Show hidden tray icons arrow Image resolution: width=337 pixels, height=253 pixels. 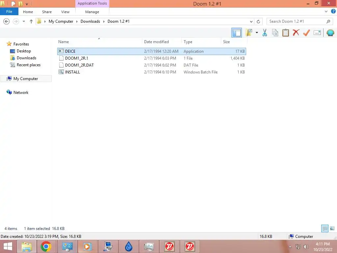[x=290, y=247]
